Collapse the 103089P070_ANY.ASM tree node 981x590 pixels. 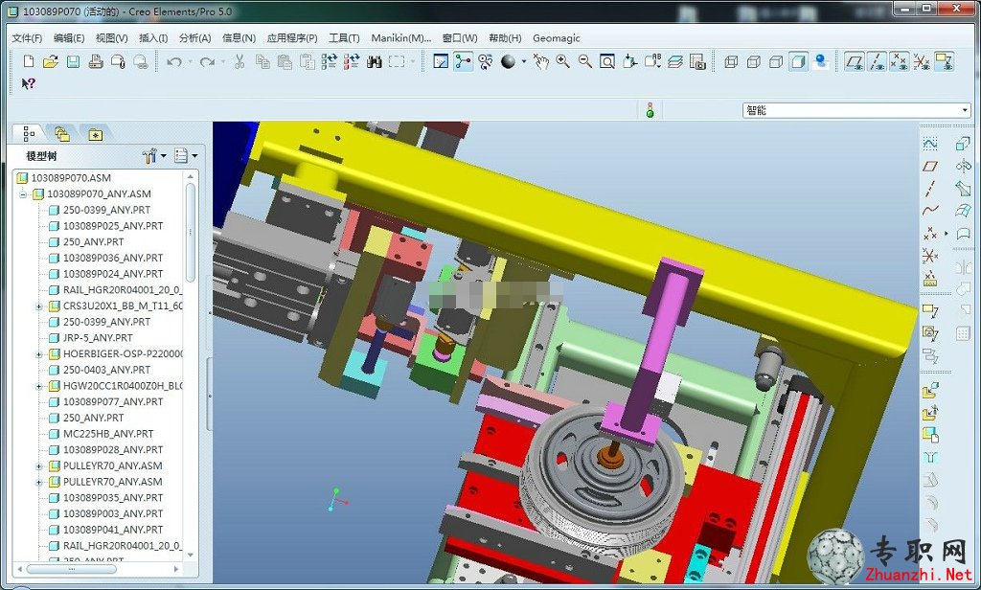click(x=23, y=194)
